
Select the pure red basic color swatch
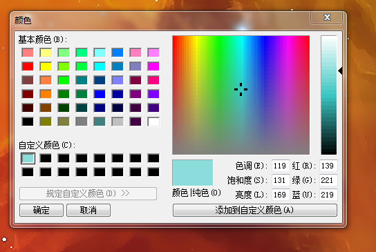[28, 66]
